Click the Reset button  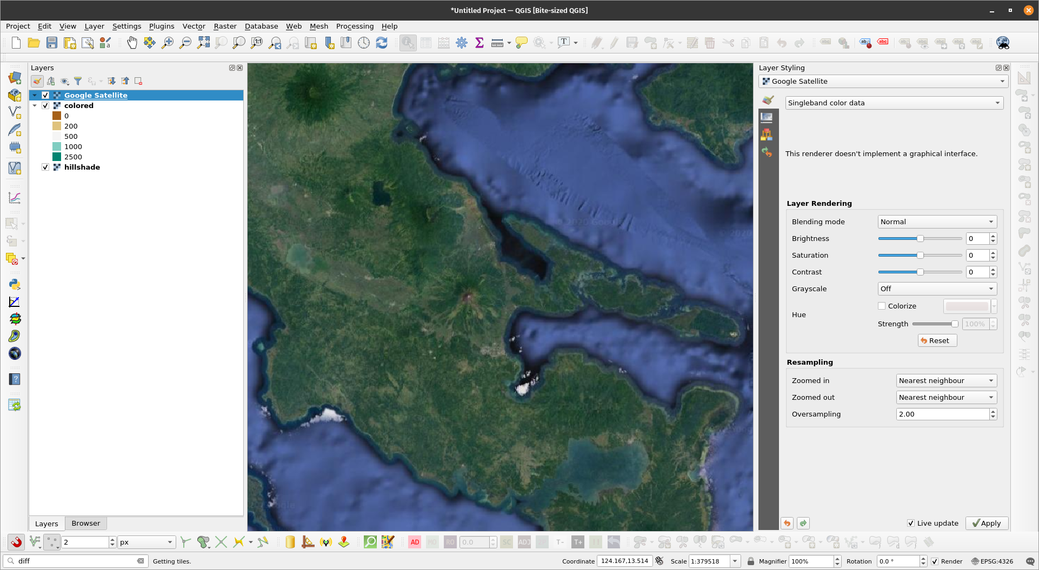pos(937,340)
